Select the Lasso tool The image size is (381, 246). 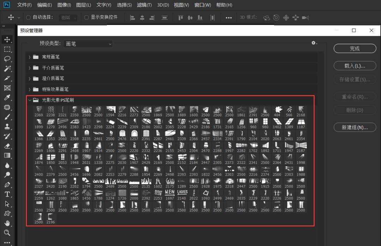click(8, 59)
